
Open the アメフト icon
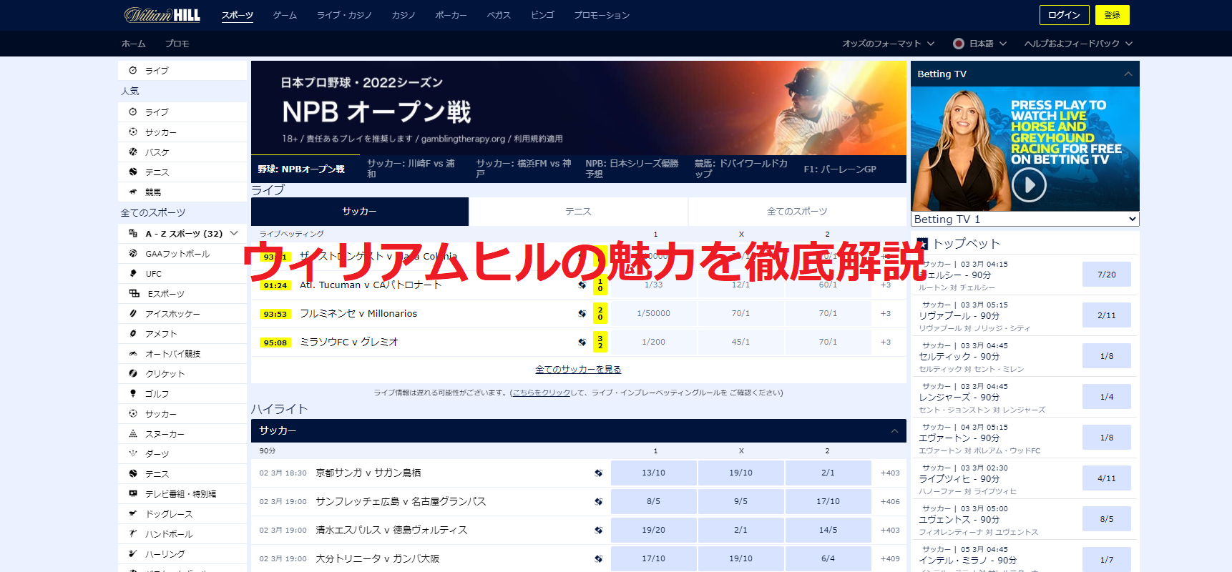[x=132, y=333]
